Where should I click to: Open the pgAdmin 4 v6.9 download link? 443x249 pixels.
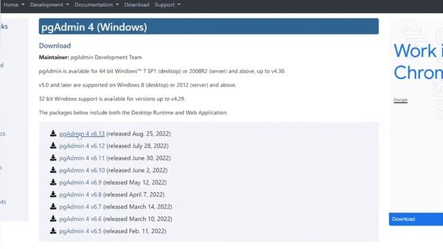(80, 183)
